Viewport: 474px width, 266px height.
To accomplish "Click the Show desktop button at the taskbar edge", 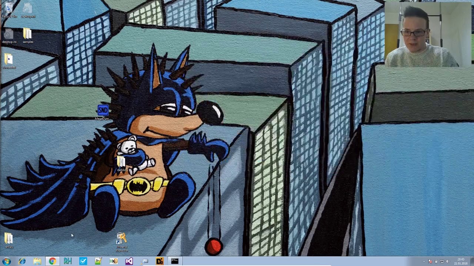I will click(x=472, y=261).
